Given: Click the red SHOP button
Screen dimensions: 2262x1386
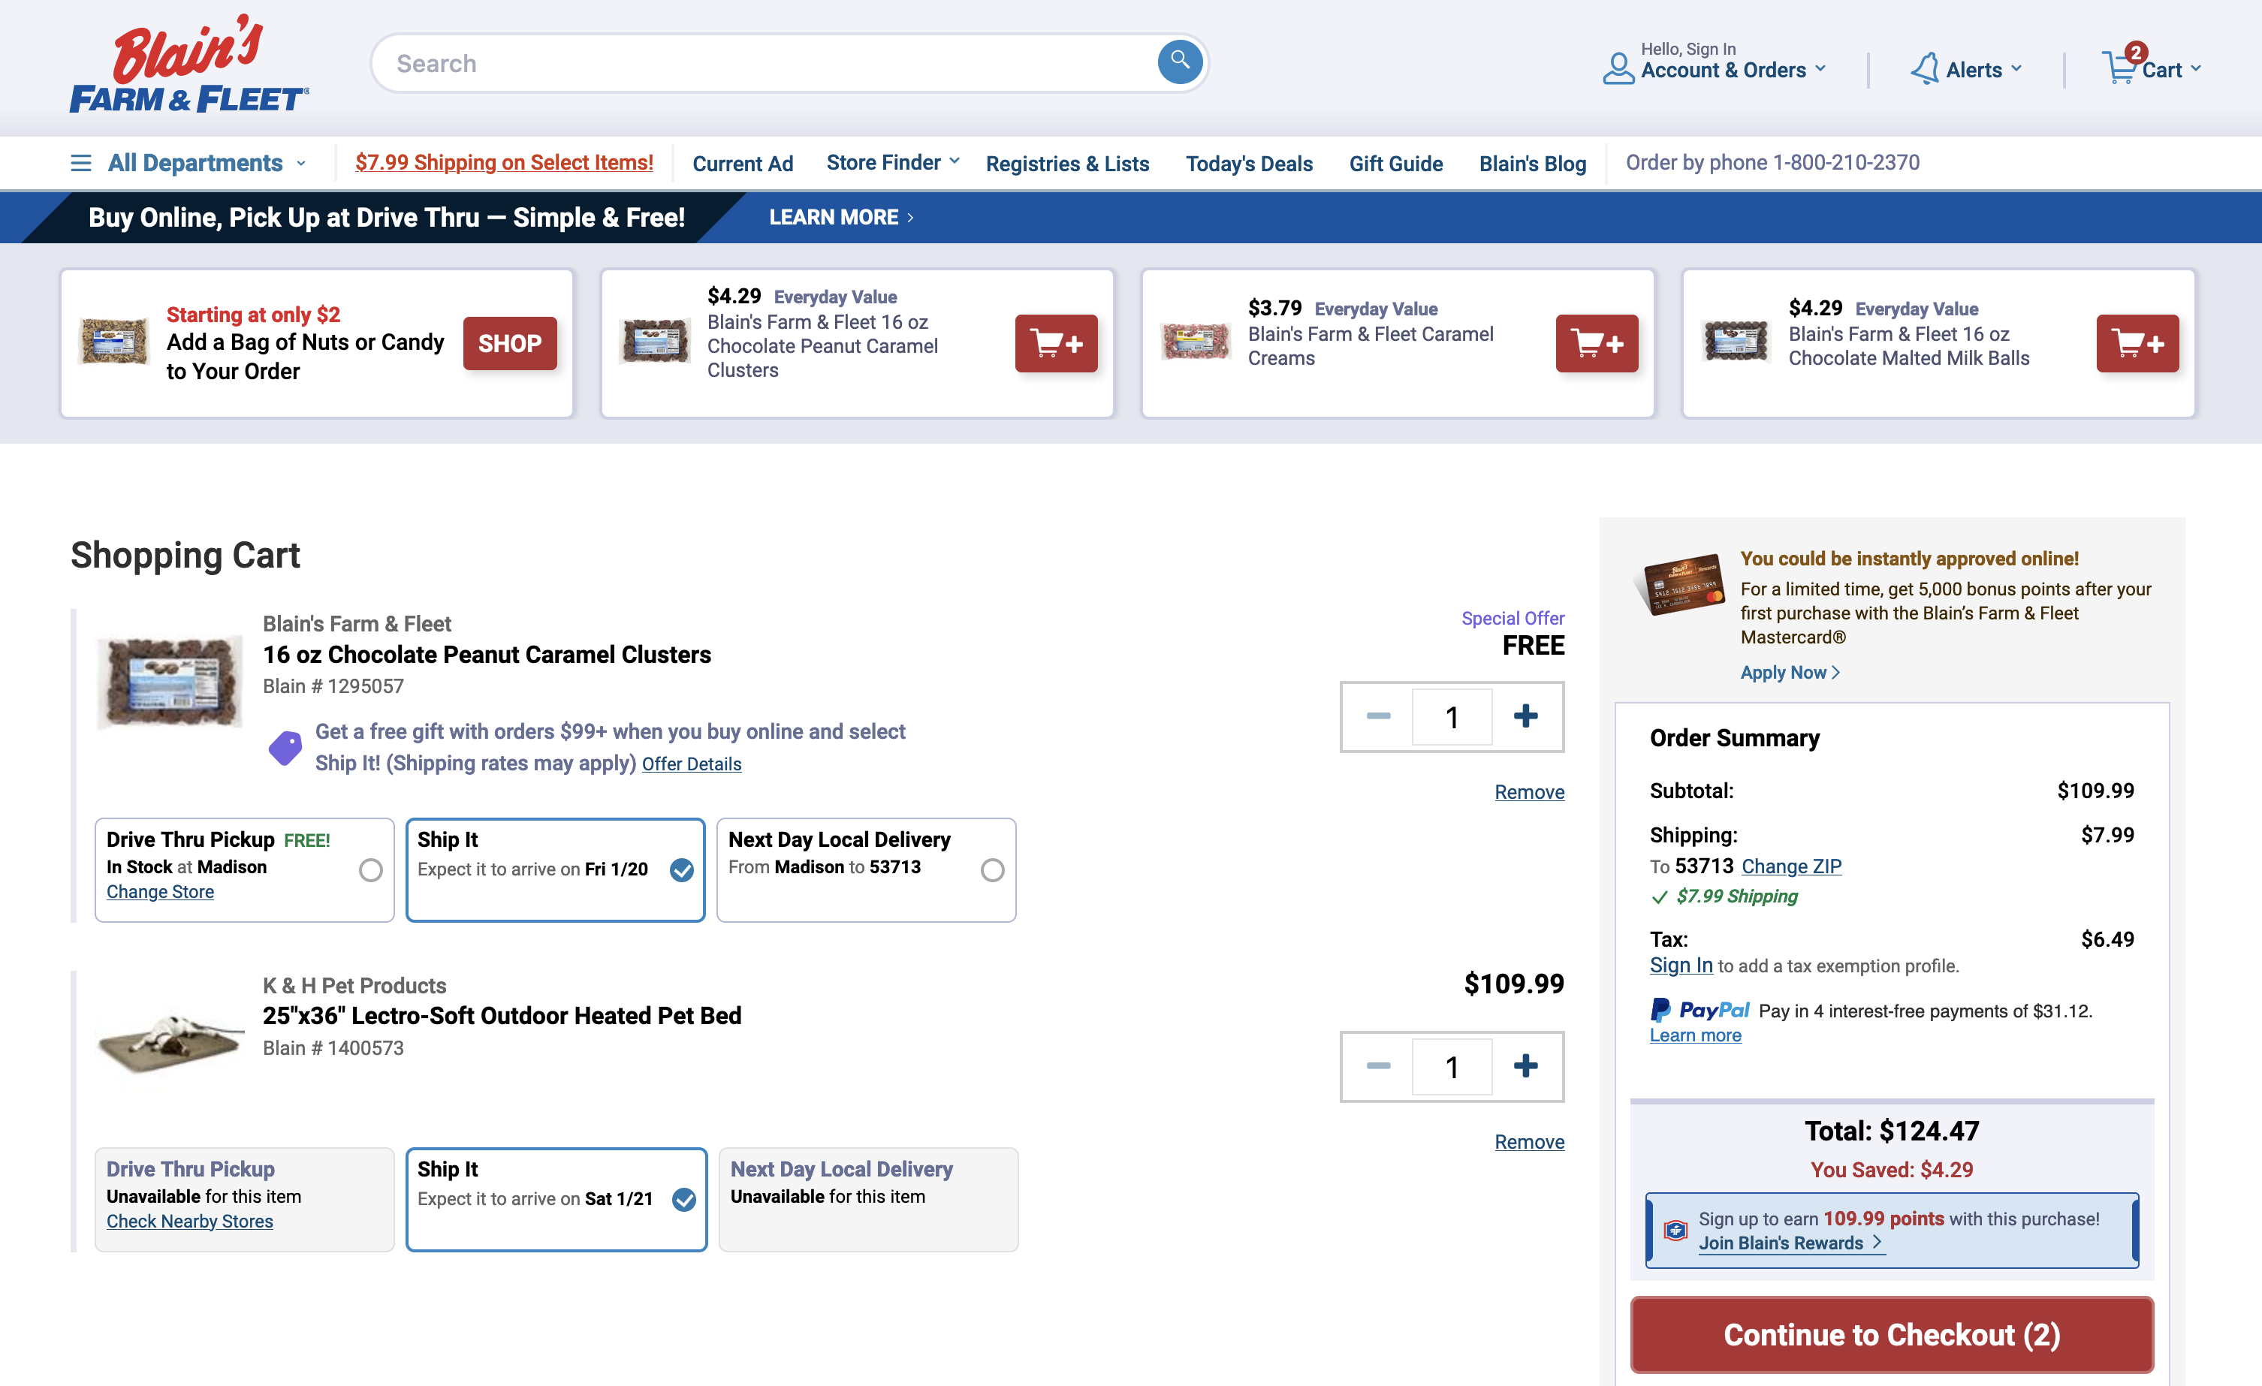Looking at the screenshot, I should pos(509,343).
